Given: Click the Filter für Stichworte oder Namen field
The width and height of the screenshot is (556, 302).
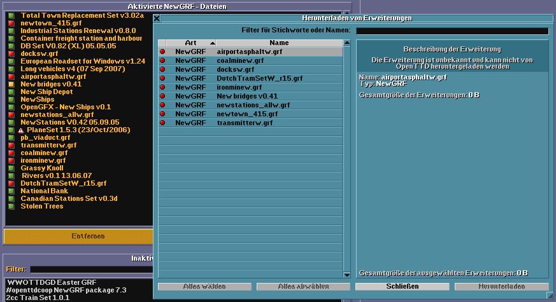Looking at the screenshot, I should pyautogui.click(x=452, y=31).
